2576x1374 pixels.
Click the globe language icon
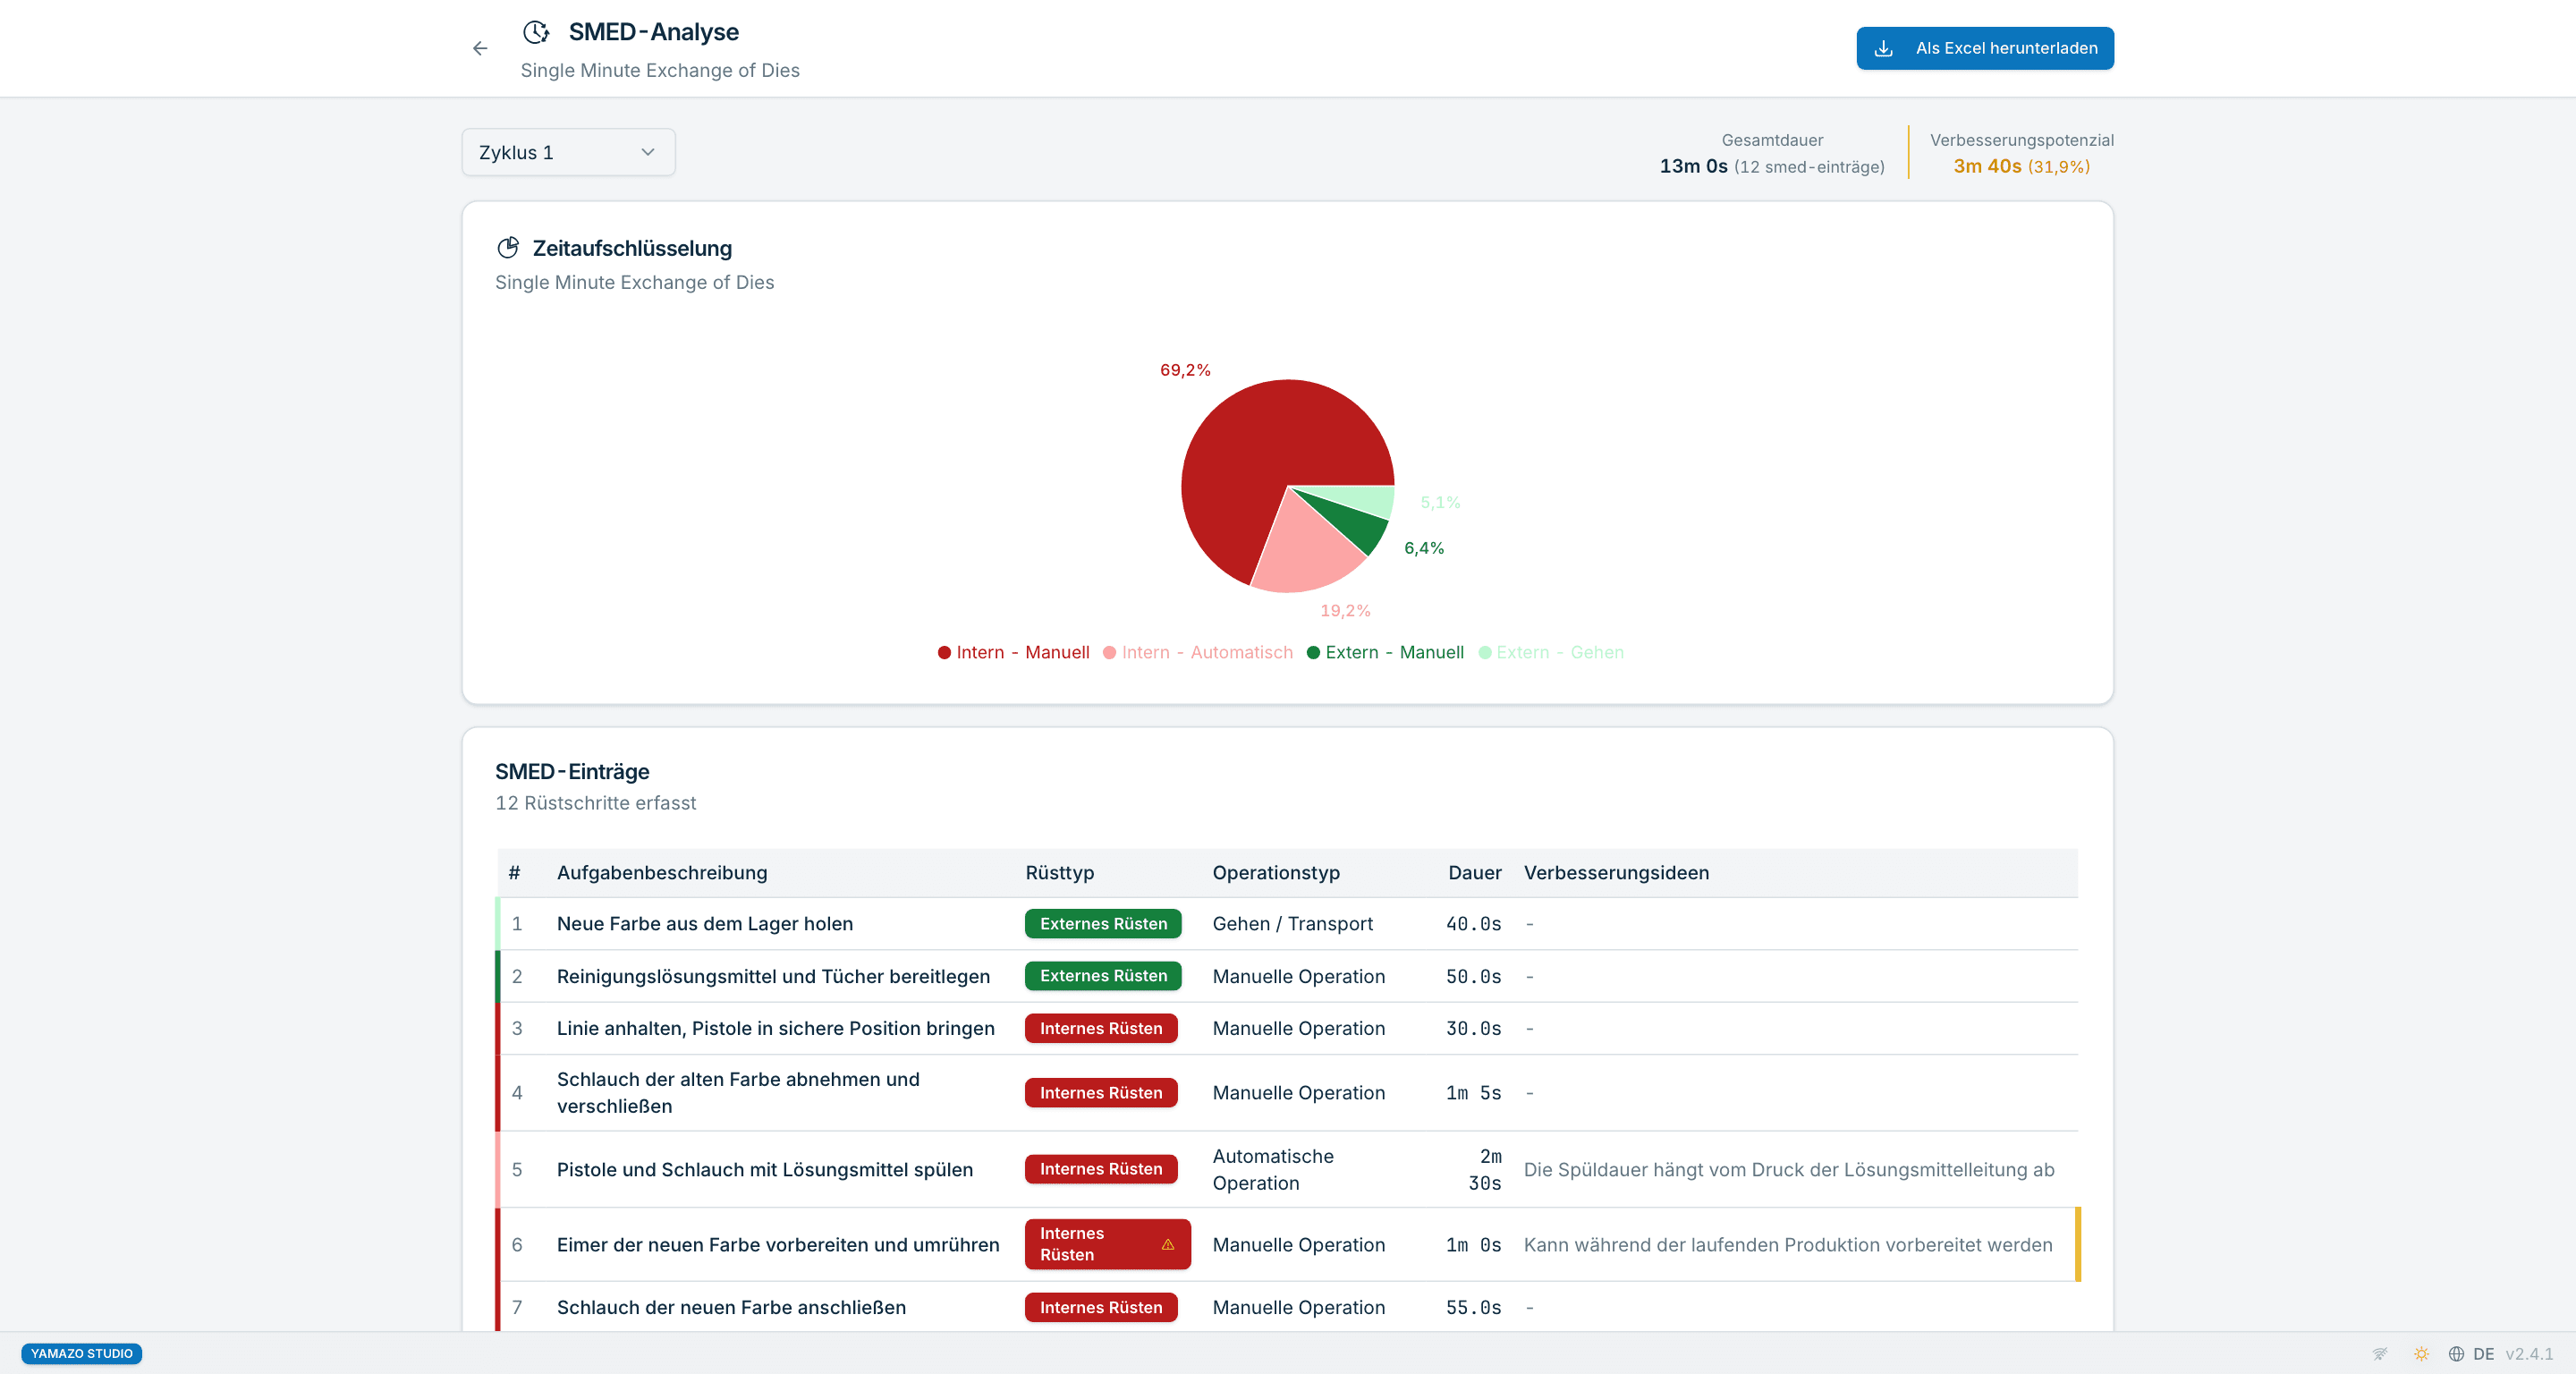tap(2456, 1353)
